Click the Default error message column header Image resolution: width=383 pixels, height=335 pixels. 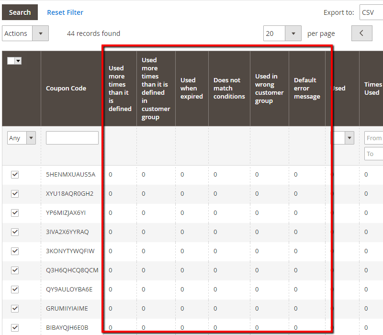click(x=307, y=89)
